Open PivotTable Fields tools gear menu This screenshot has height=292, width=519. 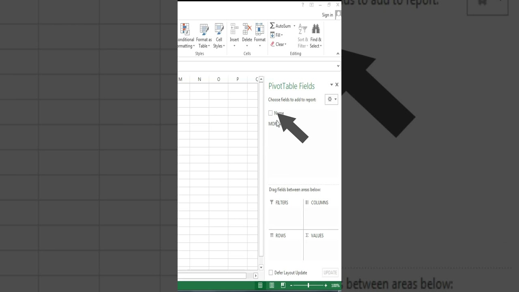point(331,99)
